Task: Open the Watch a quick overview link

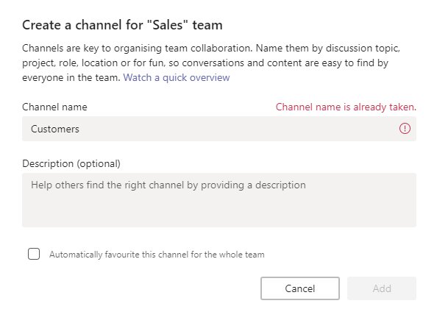Action: [177, 77]
